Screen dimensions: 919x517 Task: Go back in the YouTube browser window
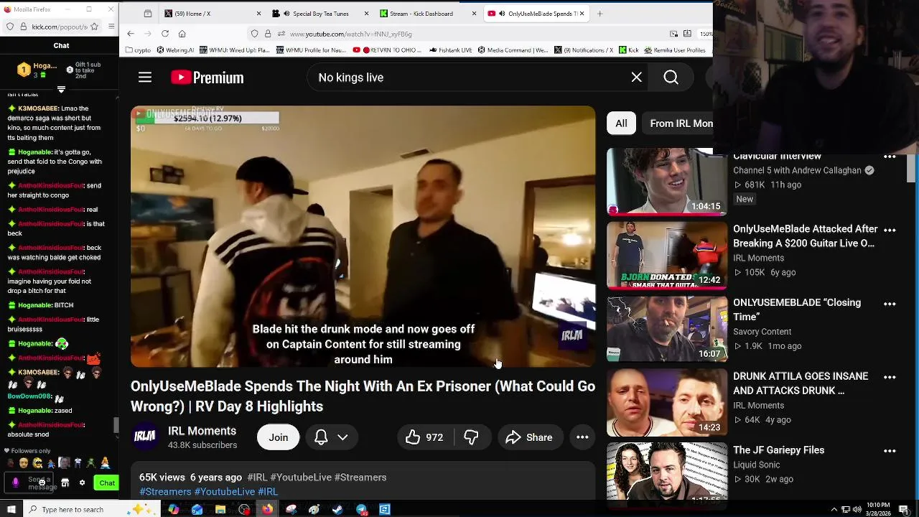[131, 34]
